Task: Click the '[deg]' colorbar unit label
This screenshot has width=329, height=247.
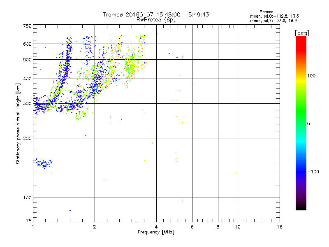Action: pos(302,33)
